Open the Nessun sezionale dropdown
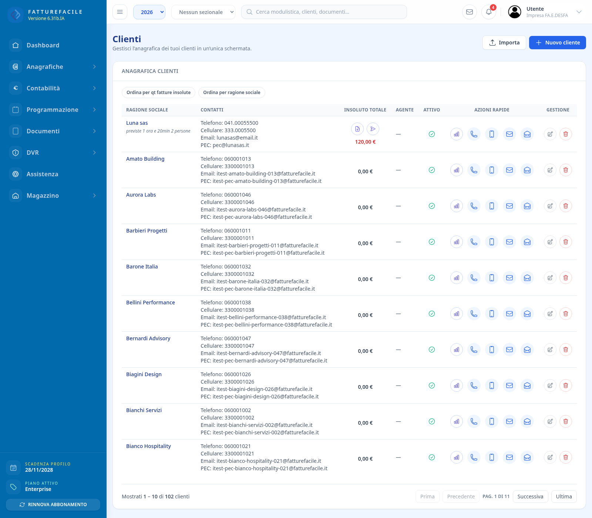Image resolution: width=592 pixels, height=518 pixels. point(203,12)
